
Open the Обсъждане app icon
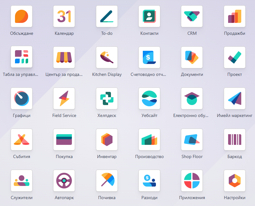(x=22, y=16)
